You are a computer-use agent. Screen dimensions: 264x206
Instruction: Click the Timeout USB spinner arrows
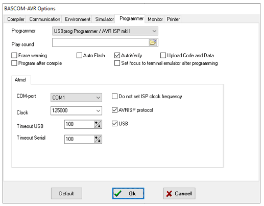tap(98, 124)
